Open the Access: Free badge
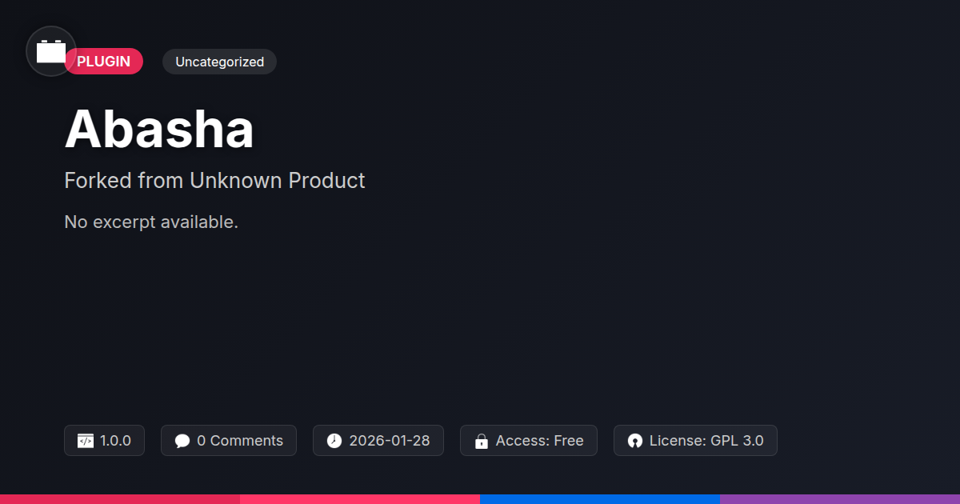Image resolution: width=960 pixels, height=504 pixels. point(529,441)
